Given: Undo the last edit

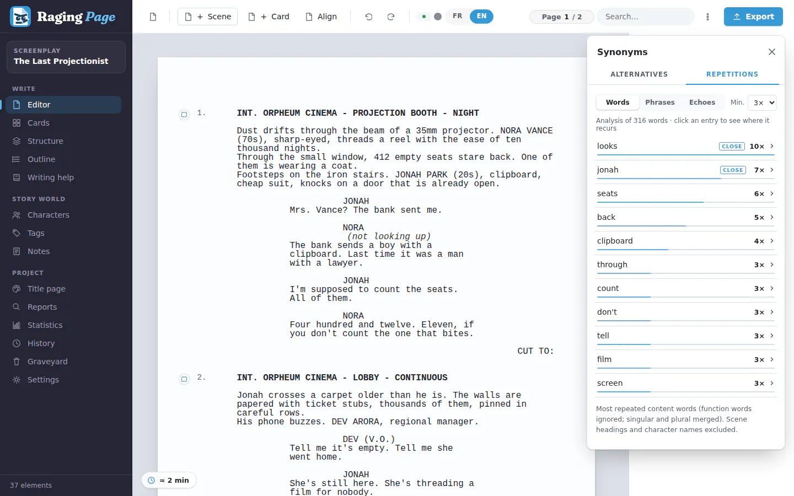Looking at the screenshot, I should click(x=369, y=17).
